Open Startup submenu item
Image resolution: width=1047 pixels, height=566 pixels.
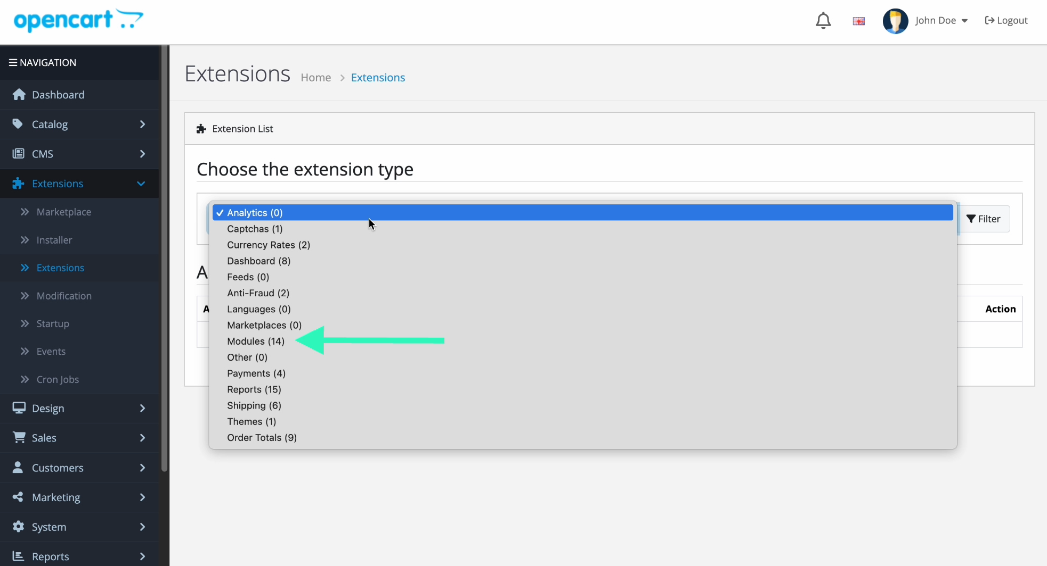[79, 323]
